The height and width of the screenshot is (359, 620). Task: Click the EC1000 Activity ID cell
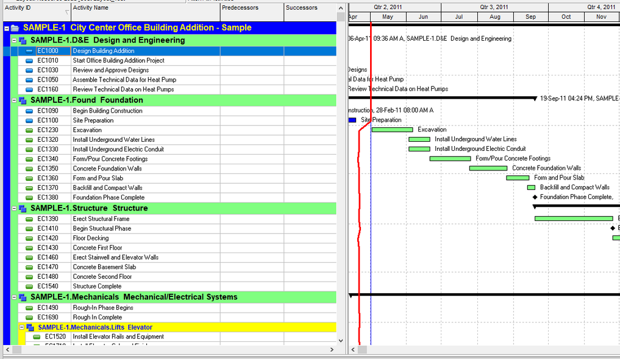click(54, 51)
